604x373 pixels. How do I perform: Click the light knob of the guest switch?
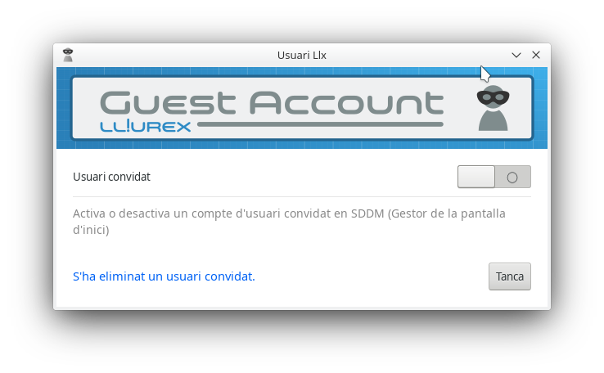coord(476,177)
